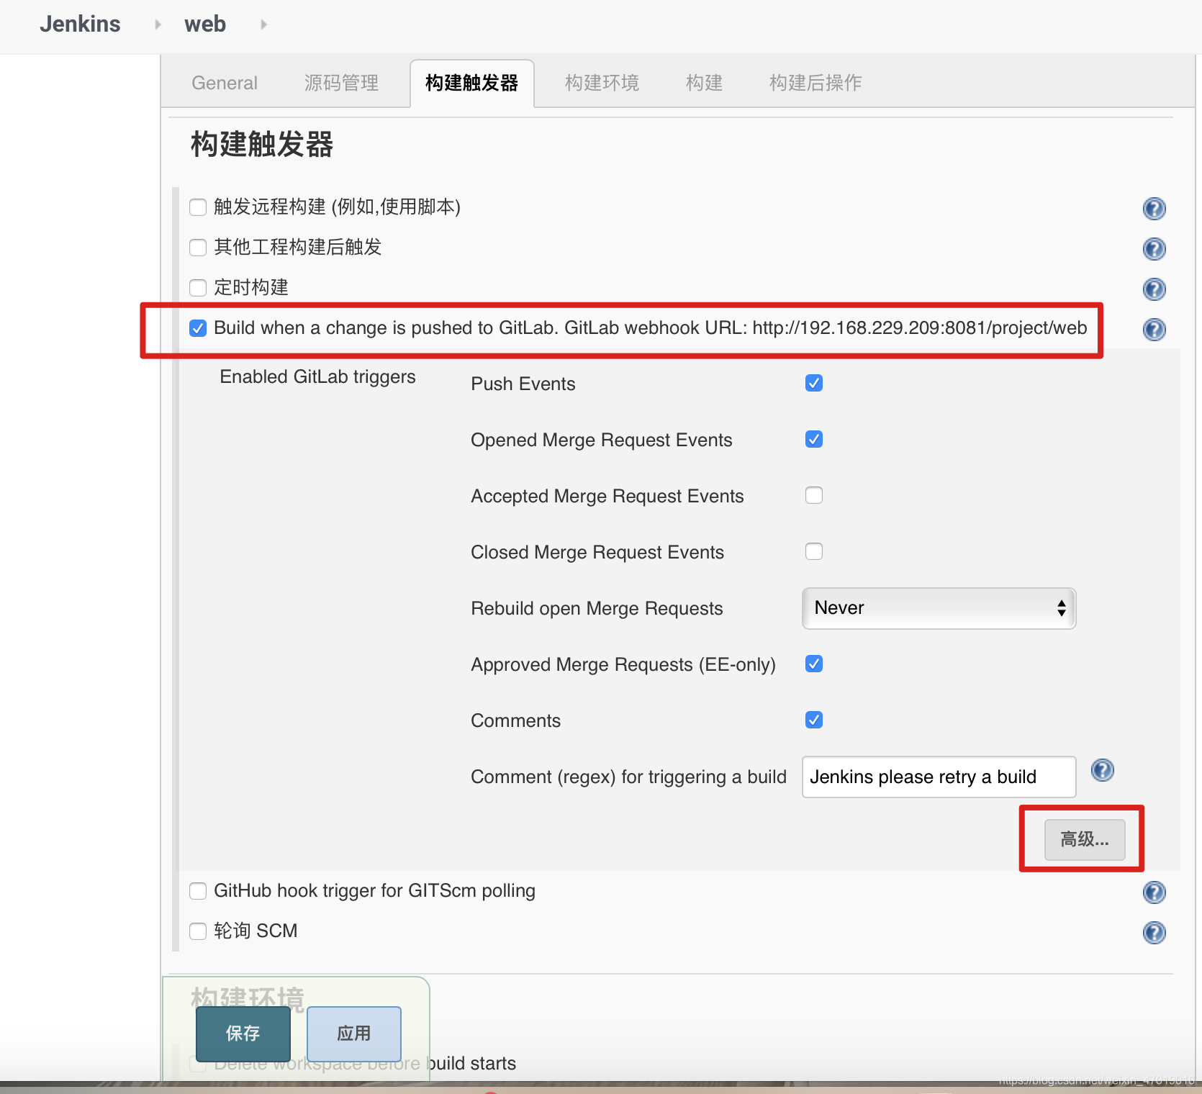Open help icon for 定时构建 option
Viewport: 1202px width, 1094px height.
pyautogui.click(x=1154, y=289)
